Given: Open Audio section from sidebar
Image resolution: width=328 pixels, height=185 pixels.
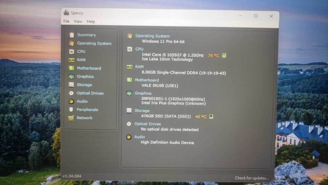Looking at the screenshot, I should point(82,101).
